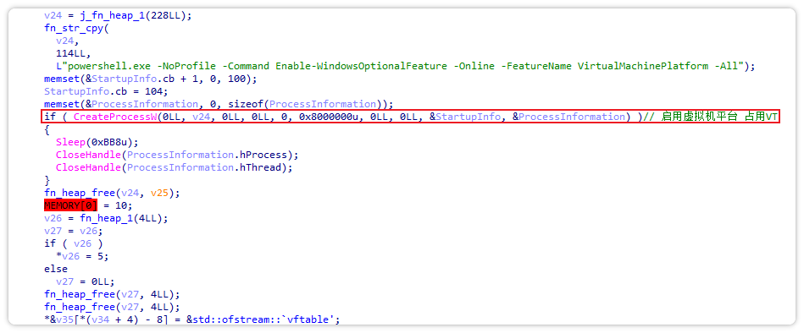Click the Sleep function call

click(97, 142)
